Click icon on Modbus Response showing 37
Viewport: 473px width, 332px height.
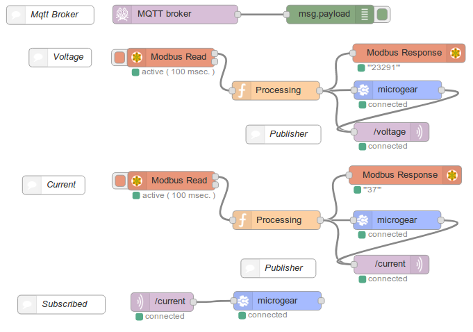tap(452, 175)
